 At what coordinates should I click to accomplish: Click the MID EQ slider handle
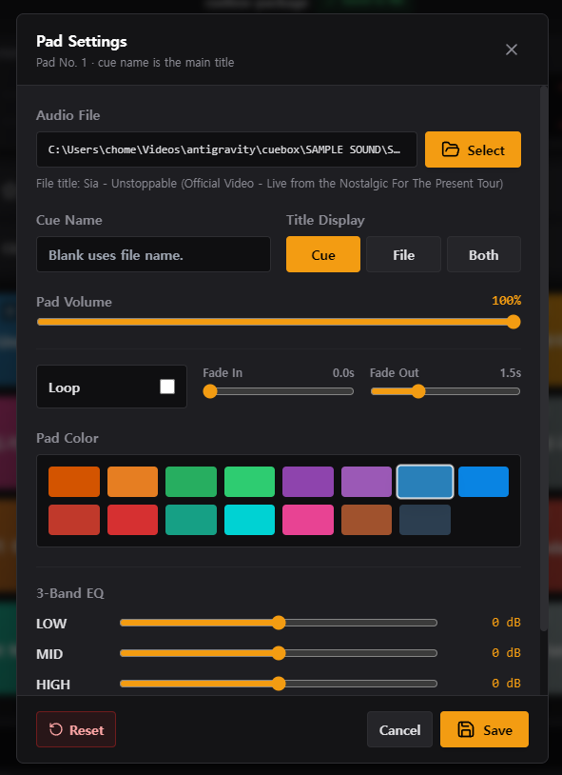tap(279, 653)
